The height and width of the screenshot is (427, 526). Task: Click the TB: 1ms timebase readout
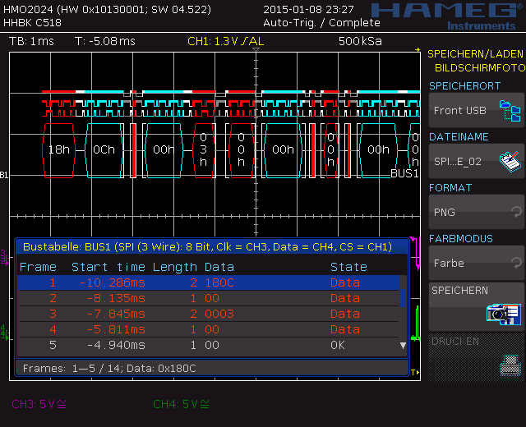point(31,41)
